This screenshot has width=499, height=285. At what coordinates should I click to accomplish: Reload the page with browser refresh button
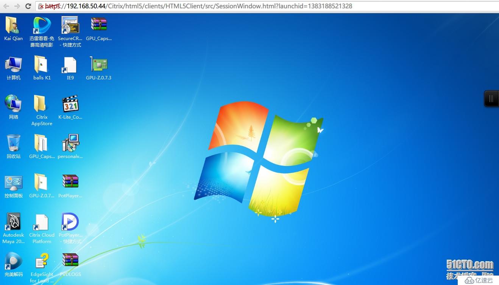[28, 6]
